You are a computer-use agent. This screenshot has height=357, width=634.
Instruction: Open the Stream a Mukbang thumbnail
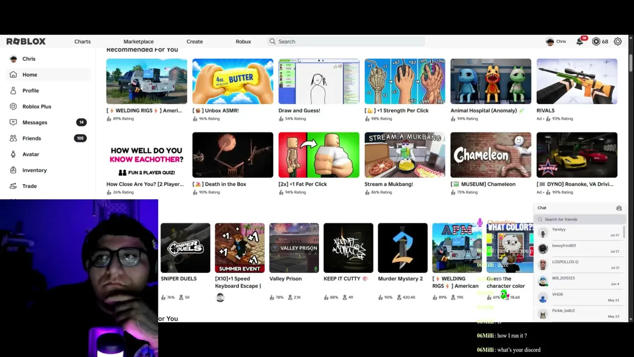click(x=405, y=155)
